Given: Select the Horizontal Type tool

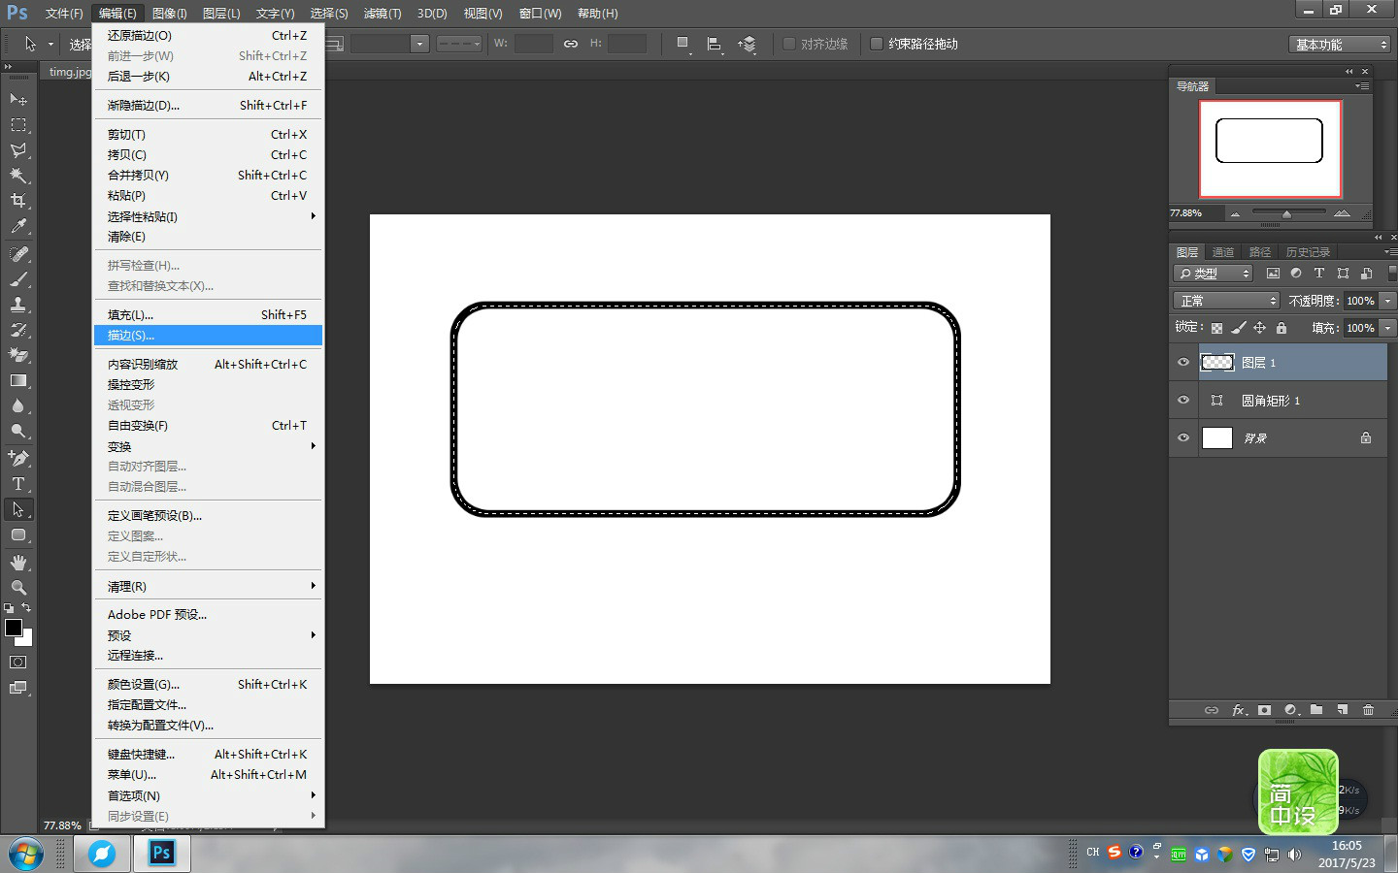Looking at the screenshot, I should coord(18,483).
